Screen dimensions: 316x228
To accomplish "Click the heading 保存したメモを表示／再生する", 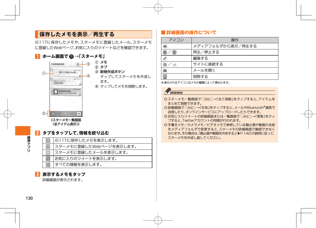I will tap(77, 34).
